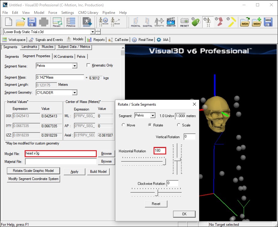Open the Pipeline menu

click(109, 13)
